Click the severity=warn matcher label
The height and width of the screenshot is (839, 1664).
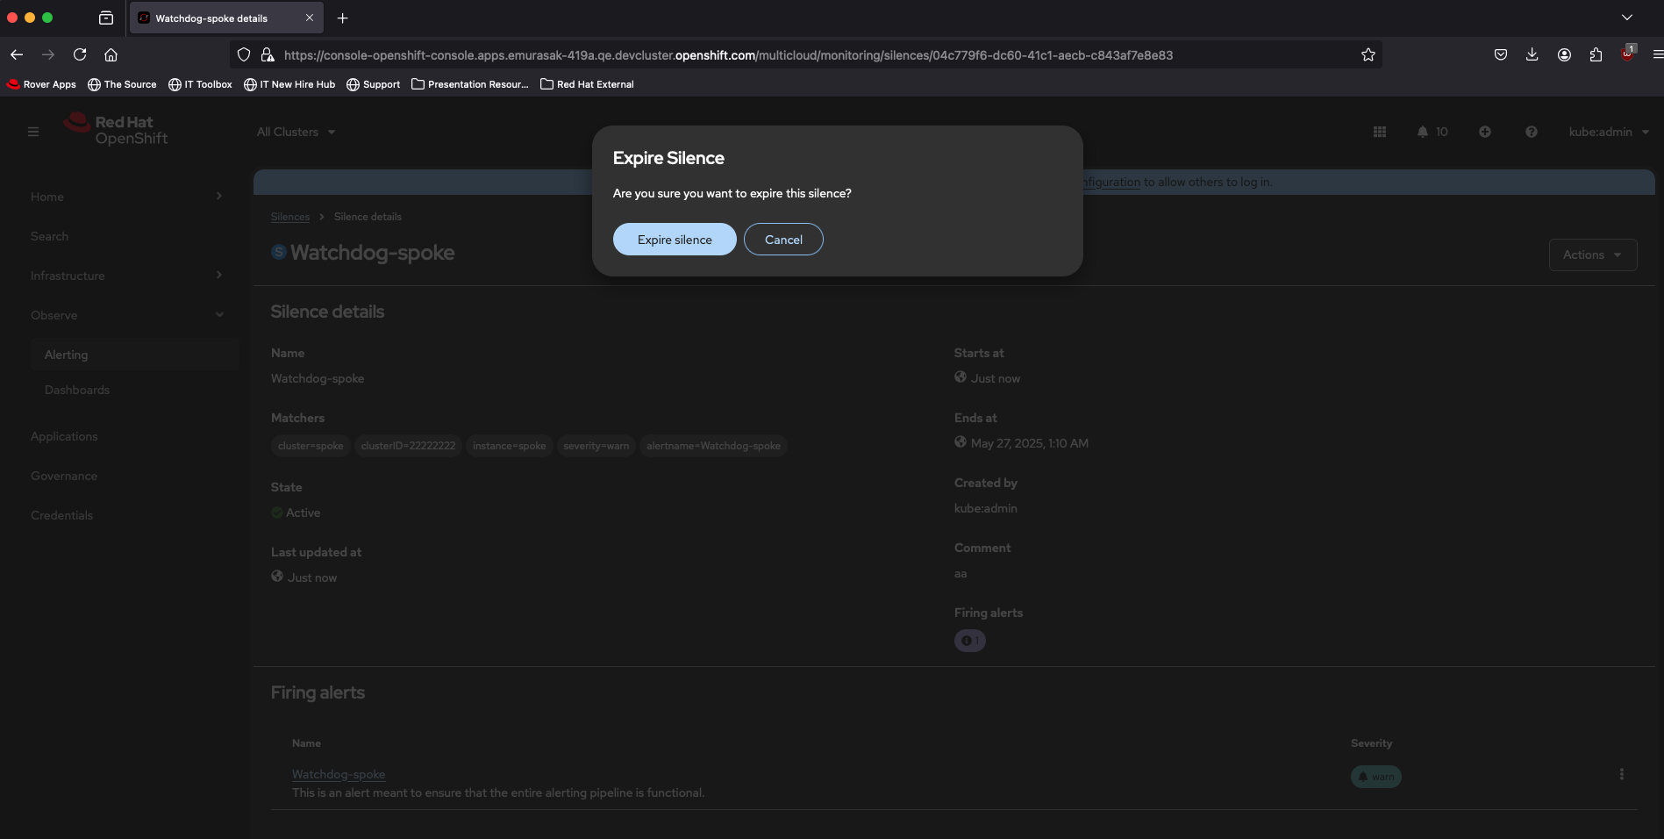pyautogui.click(x=596, y=446)
